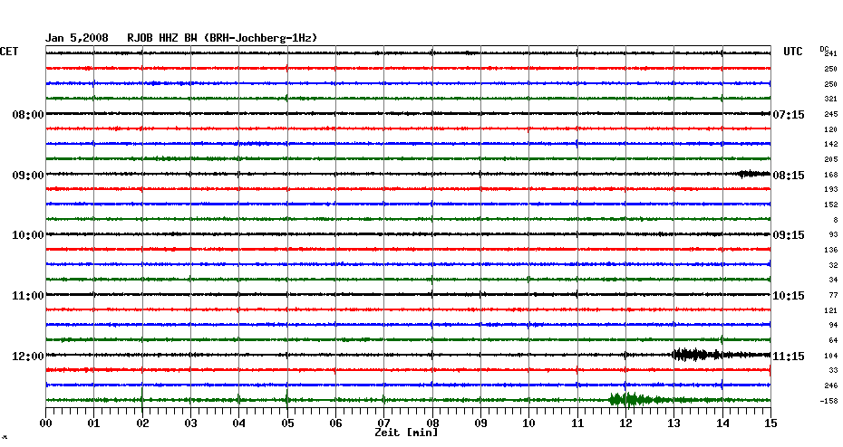Select DC value 168
This screenshot has width=843, height=447.
point(830,175)
